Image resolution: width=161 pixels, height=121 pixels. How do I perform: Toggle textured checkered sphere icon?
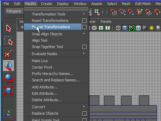145,28
